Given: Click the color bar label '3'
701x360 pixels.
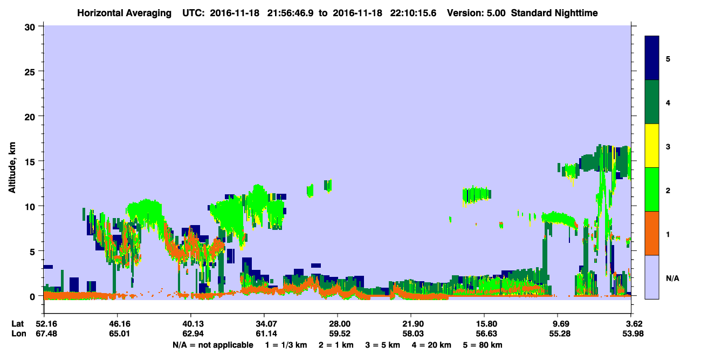Looking at the screenshot, I should click(x=668, y=146).
